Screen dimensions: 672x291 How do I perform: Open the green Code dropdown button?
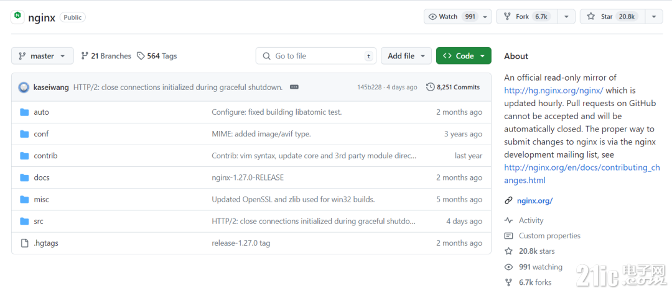point(464,56)
